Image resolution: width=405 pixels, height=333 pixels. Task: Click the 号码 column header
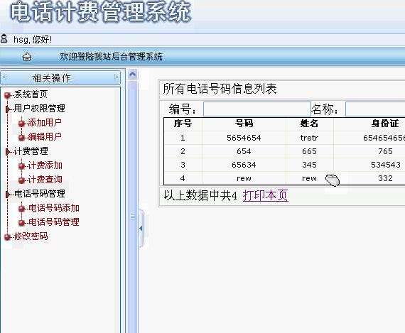click(244, 124)
